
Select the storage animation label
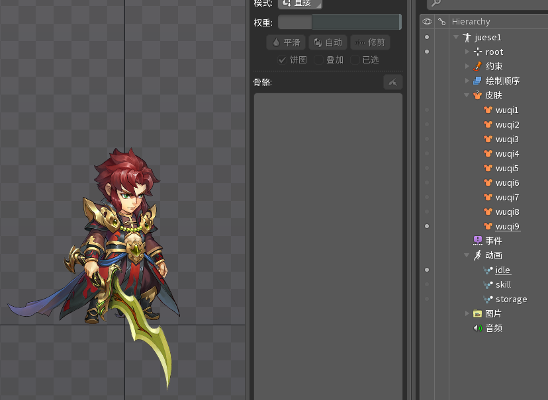[512, 300]
